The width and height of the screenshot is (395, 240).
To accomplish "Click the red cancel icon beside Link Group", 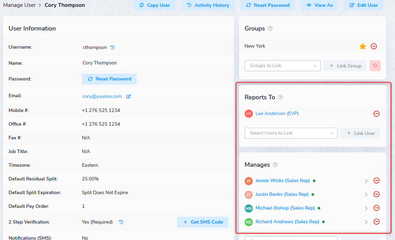I will 375,66.
